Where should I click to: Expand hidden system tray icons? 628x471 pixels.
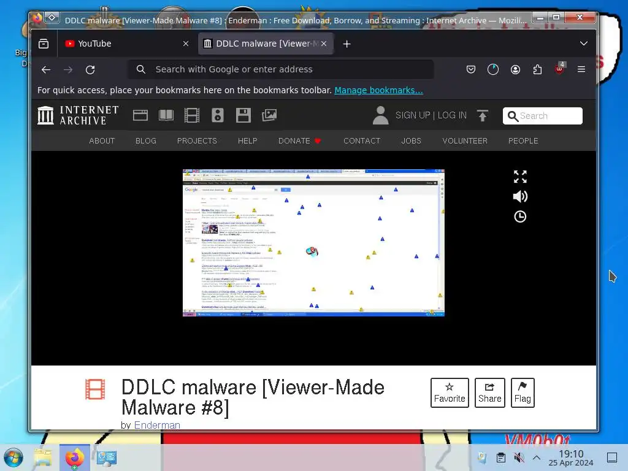537,458
